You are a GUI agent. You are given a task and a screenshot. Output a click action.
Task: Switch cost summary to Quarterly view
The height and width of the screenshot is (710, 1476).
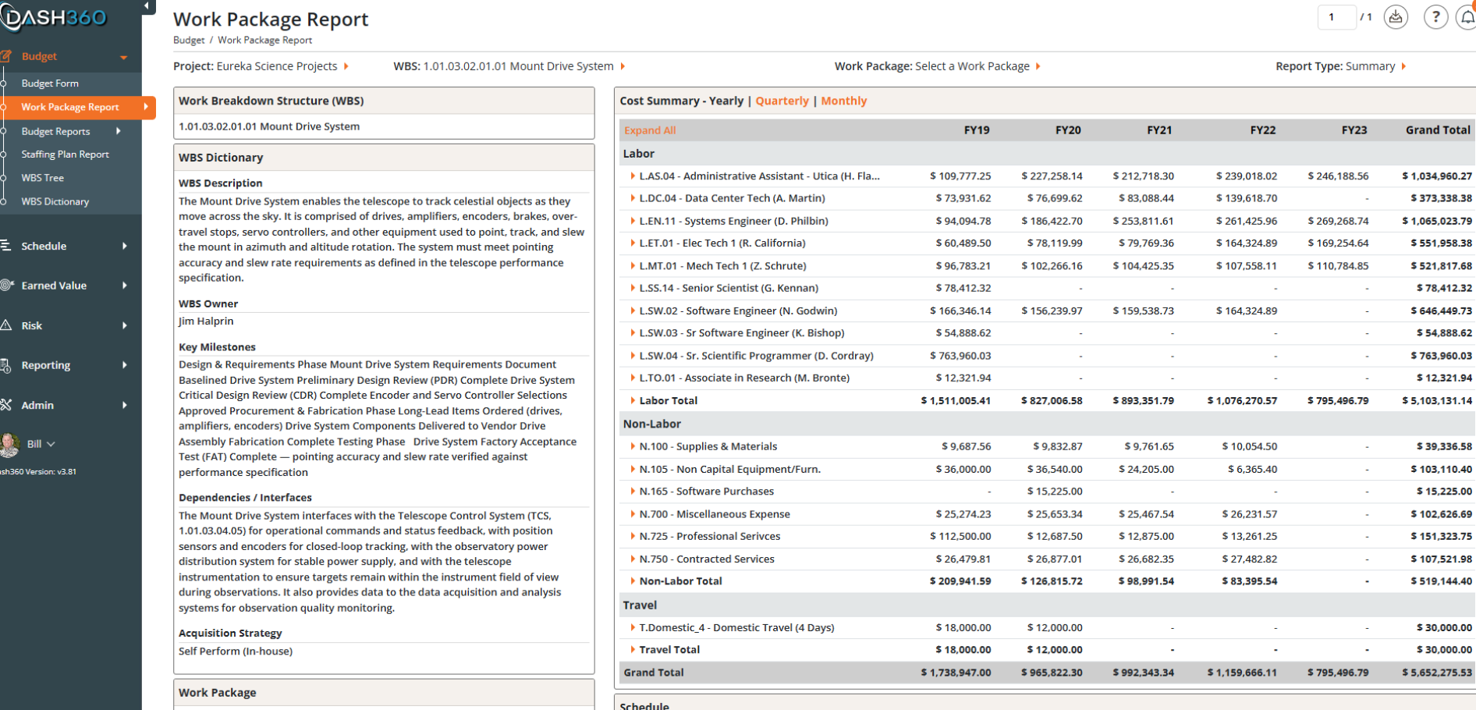point(782,101)
